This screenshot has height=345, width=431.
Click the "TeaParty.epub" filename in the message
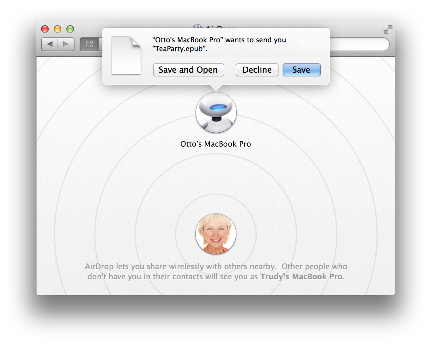179,49
